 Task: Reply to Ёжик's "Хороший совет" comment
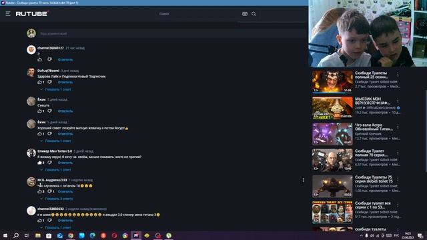click(x=65, y=134)
